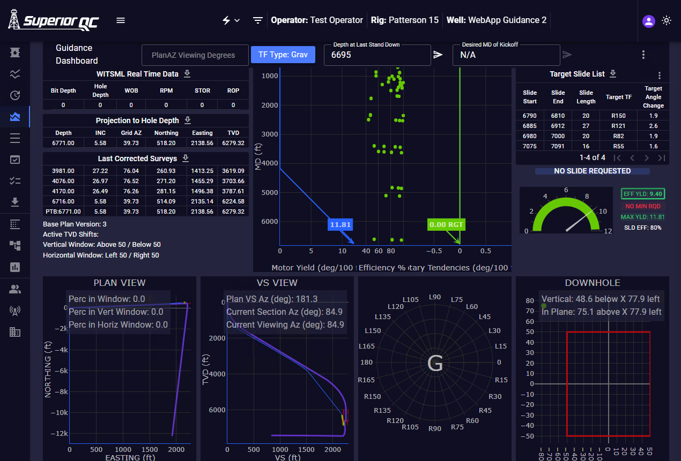
Task: Open the bar chart panel icon in the sidebar
Action: (x=15, y=267)
